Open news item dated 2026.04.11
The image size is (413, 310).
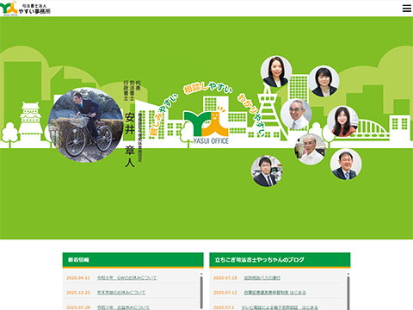click(126, 278)
